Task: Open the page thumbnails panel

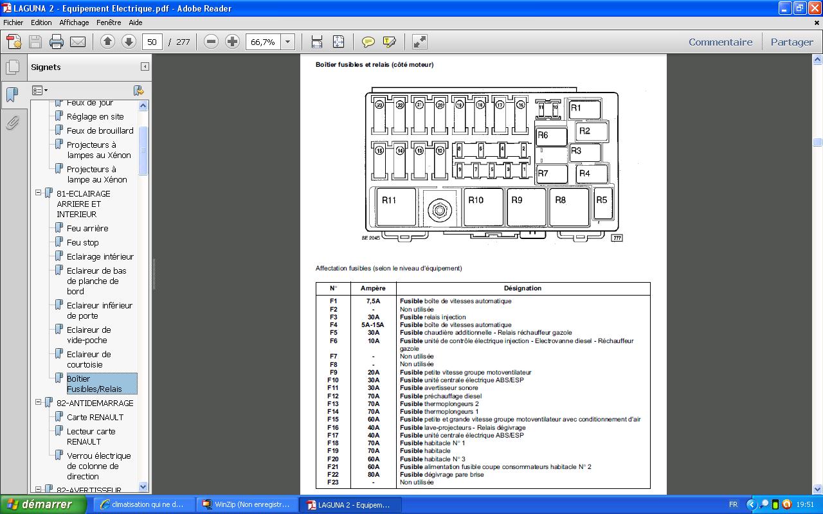Action: pos(12,67)
